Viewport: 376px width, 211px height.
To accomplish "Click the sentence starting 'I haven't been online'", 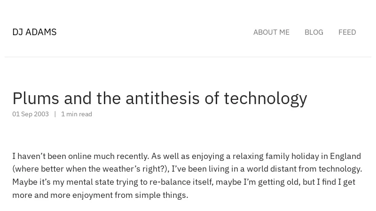I will click(x=81, y=156).
